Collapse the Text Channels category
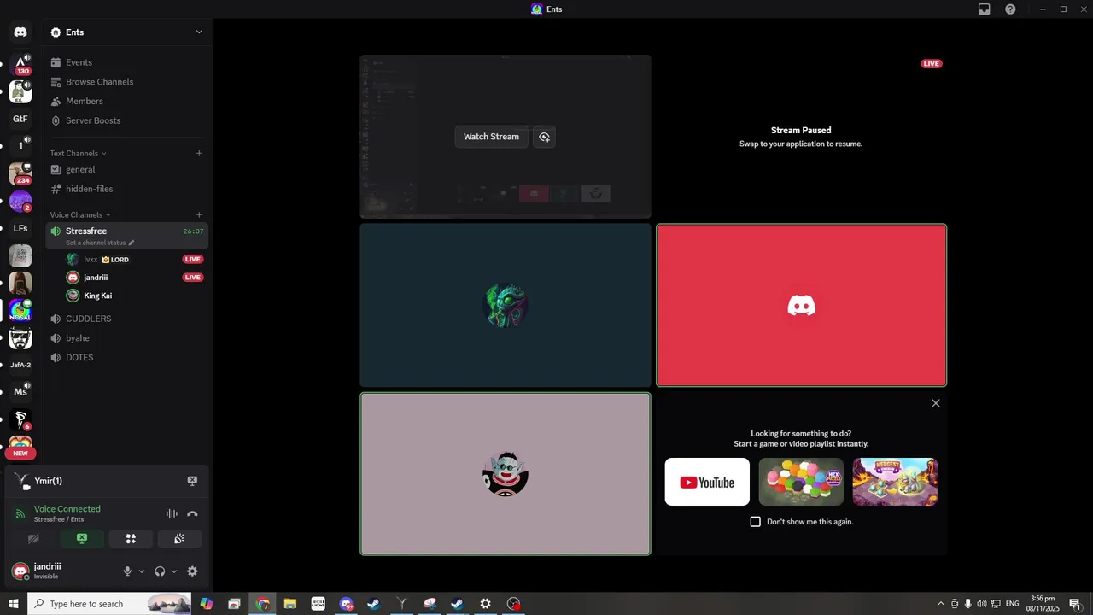This screenshot has width=1093, height=615. (78, 154)
